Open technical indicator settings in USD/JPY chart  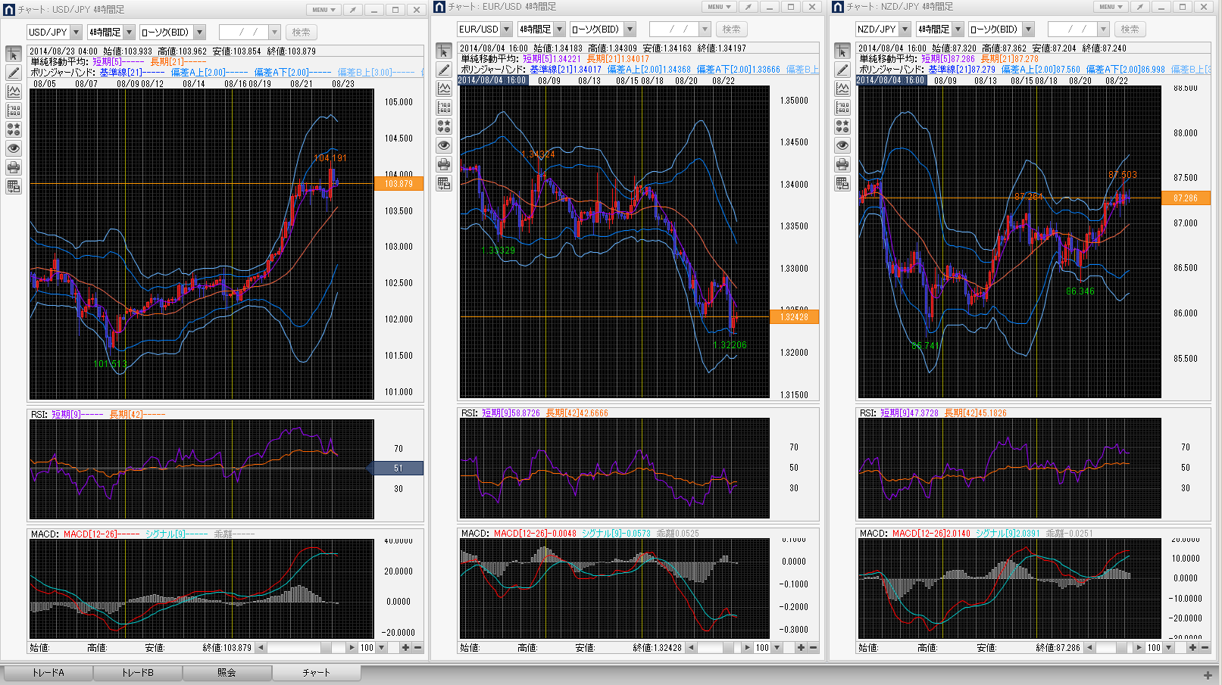(14, 92)
